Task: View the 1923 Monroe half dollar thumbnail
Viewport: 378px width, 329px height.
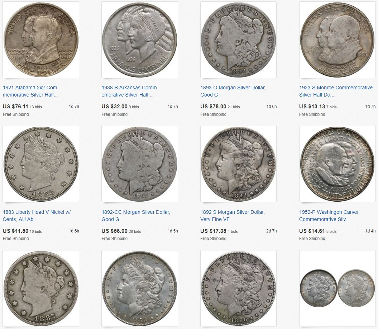Action: coord(337,40)
